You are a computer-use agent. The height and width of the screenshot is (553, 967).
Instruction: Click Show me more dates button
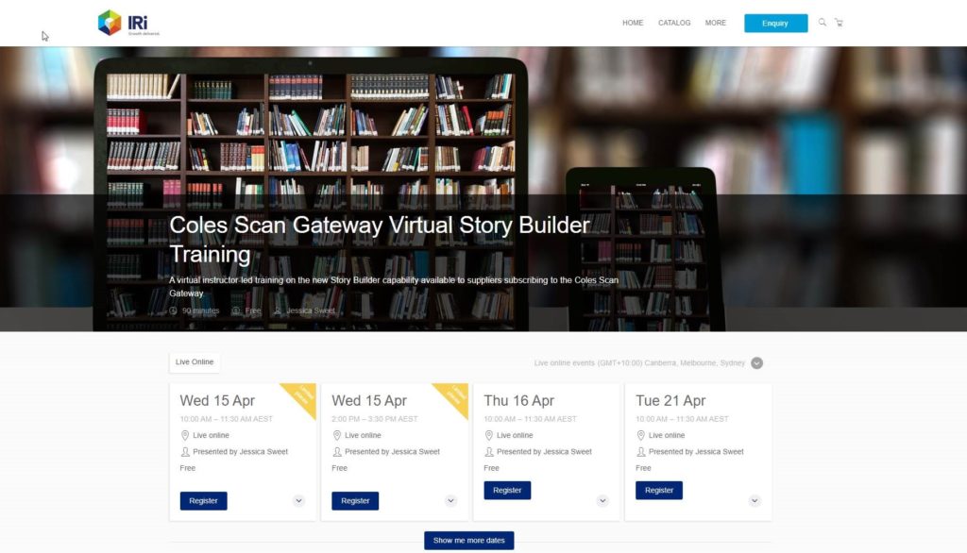[468, 540]
